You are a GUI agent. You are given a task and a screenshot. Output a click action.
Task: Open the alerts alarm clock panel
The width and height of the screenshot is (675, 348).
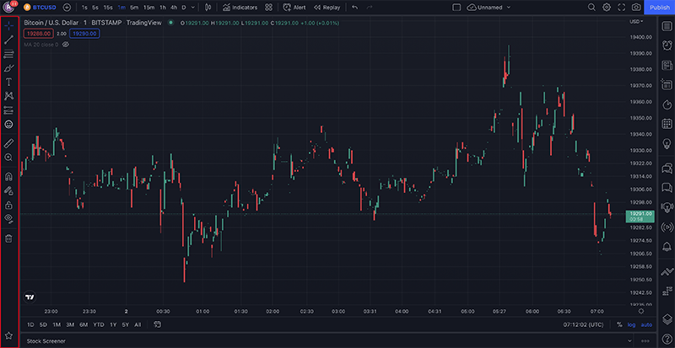click(x=667, y=46)
